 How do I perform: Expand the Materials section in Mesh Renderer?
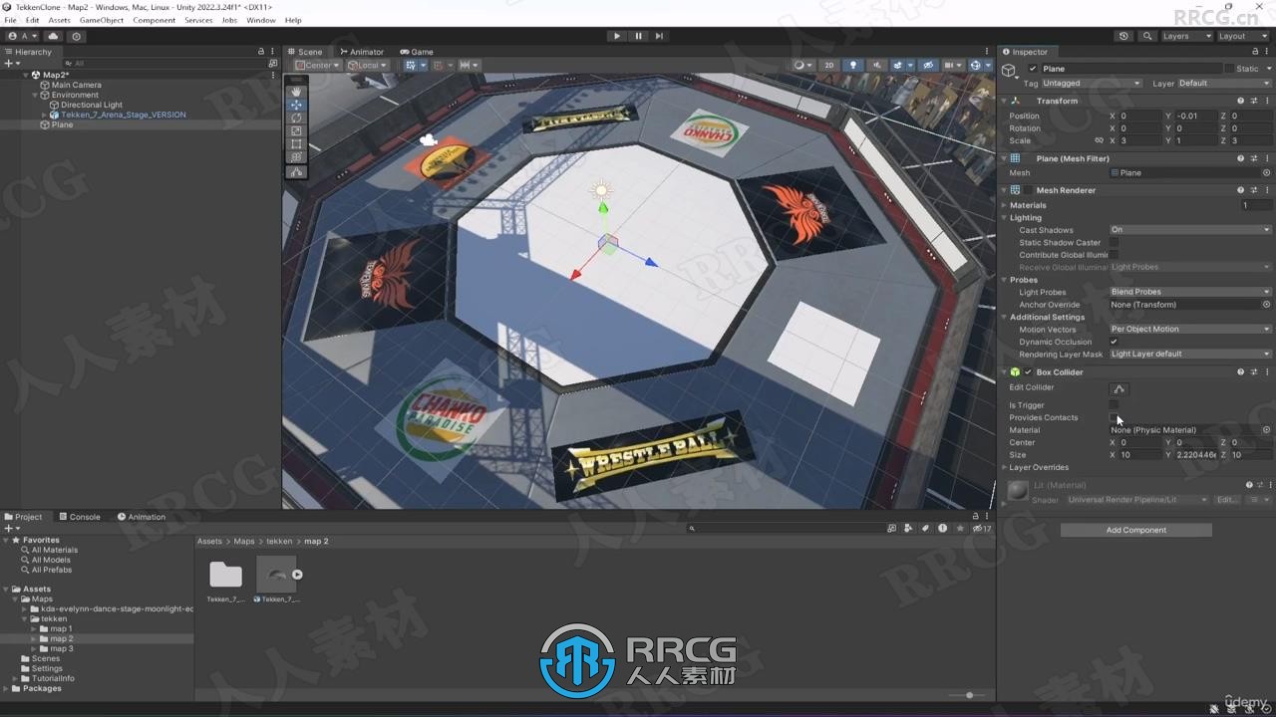[x=1005, y=205]
